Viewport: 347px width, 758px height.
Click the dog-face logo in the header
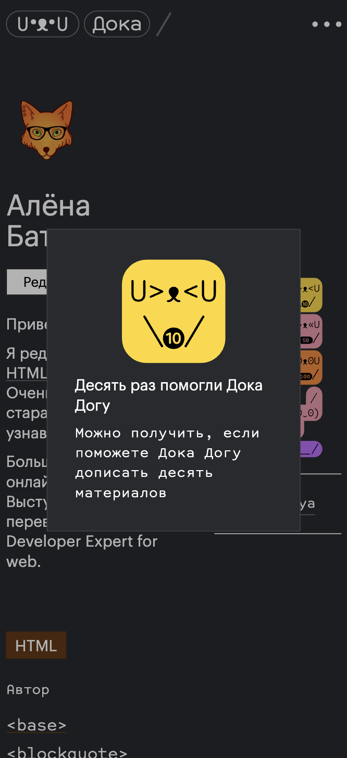tap(42, 24)
